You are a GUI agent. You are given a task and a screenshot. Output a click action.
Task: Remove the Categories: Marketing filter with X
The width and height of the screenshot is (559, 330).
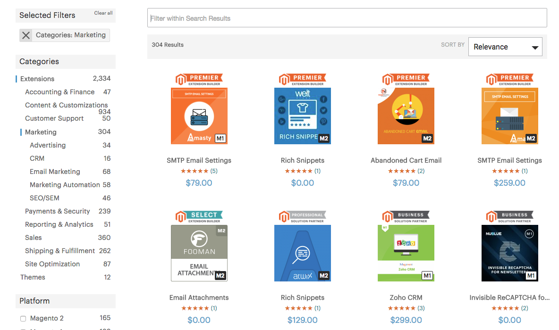pyautogui.click(x=25, y=35)
